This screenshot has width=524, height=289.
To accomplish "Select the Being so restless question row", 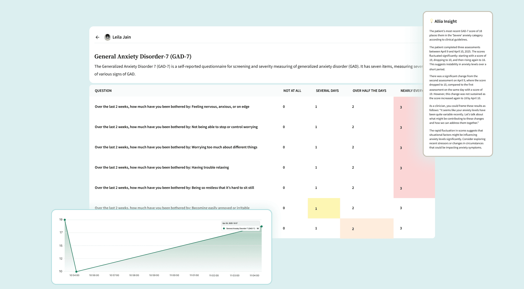I will click(174, 188).
